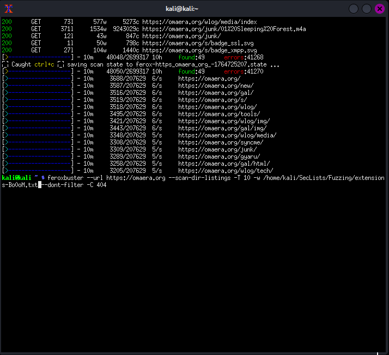Click the progress bar on the errors:41268 line

coord(38,57)
